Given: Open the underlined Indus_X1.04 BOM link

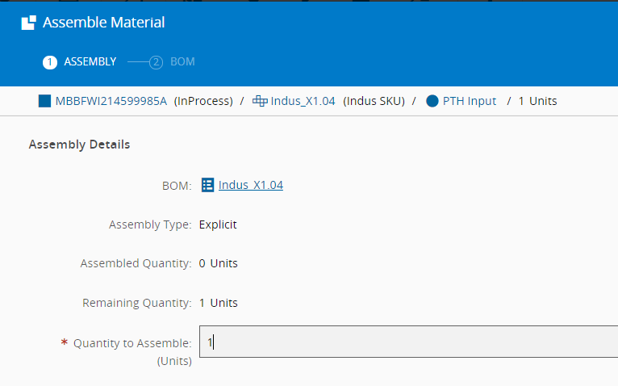Looking at the screenshot, I should click(251, 185).
